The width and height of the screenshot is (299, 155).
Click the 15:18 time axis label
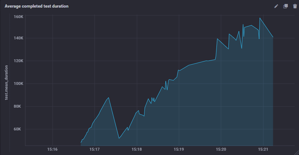pos(137,149)
